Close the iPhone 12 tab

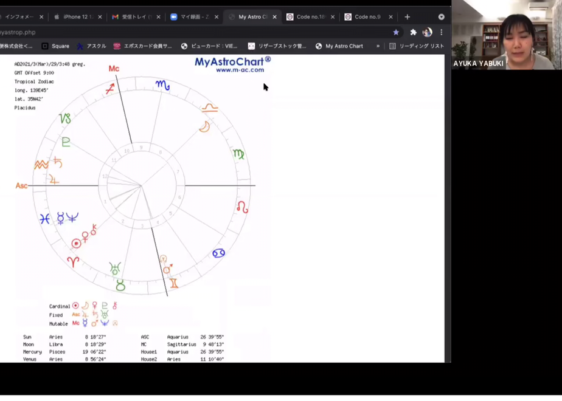(100, 17)
